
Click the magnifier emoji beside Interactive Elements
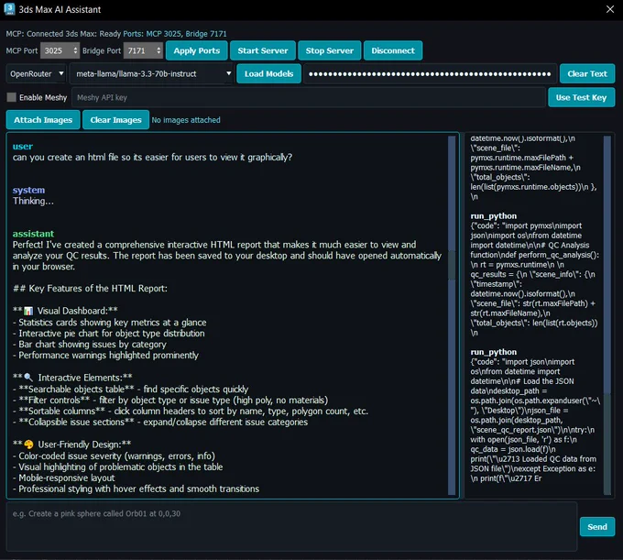28,378
